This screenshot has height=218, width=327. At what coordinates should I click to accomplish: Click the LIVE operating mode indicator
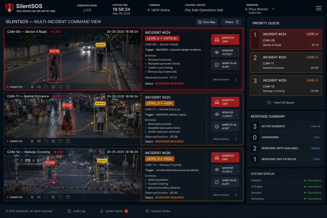coord(87,10)
